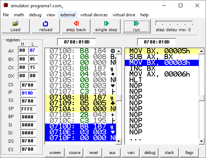Open the file menu
The height and width of the screenshot is (158, 206).
point(6,15)
